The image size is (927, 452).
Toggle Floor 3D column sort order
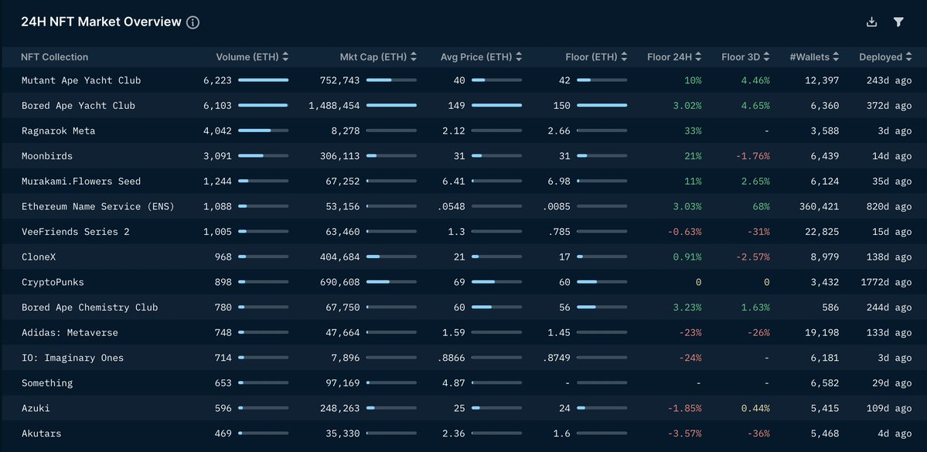click(x=767, y=57)
